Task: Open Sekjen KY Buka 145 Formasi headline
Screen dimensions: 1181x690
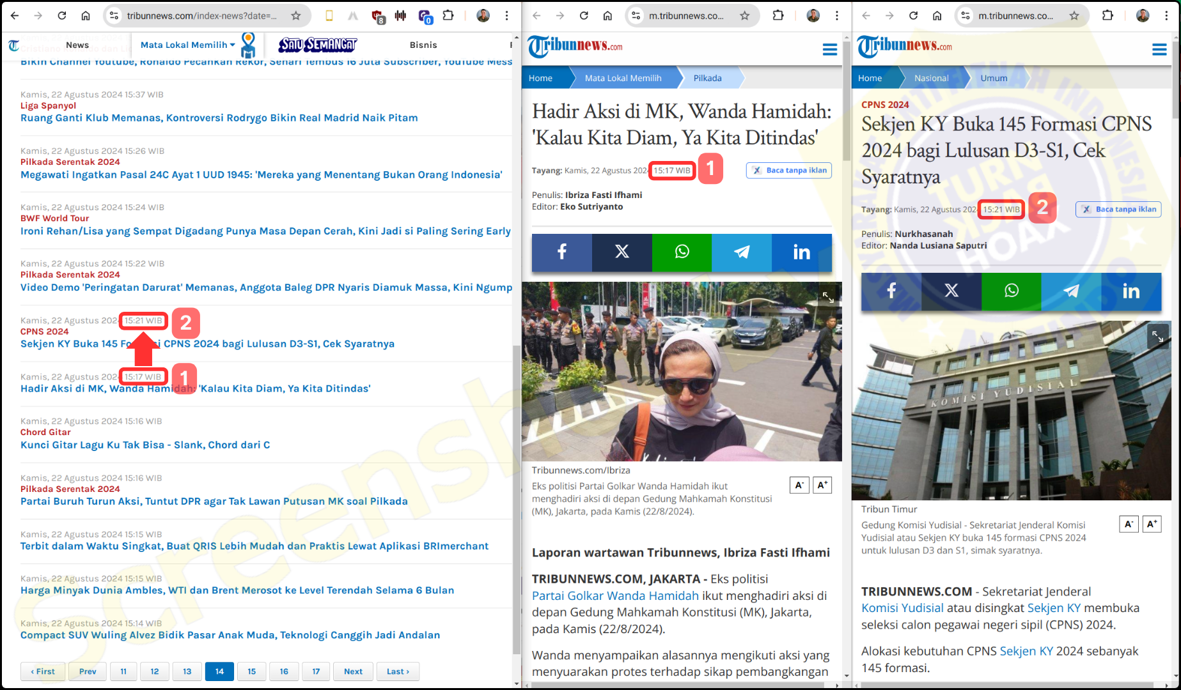Action: click(207, 344)
